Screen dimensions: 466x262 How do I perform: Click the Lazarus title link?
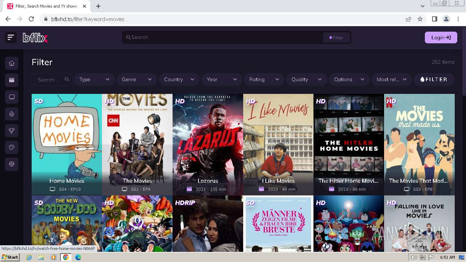208,181
